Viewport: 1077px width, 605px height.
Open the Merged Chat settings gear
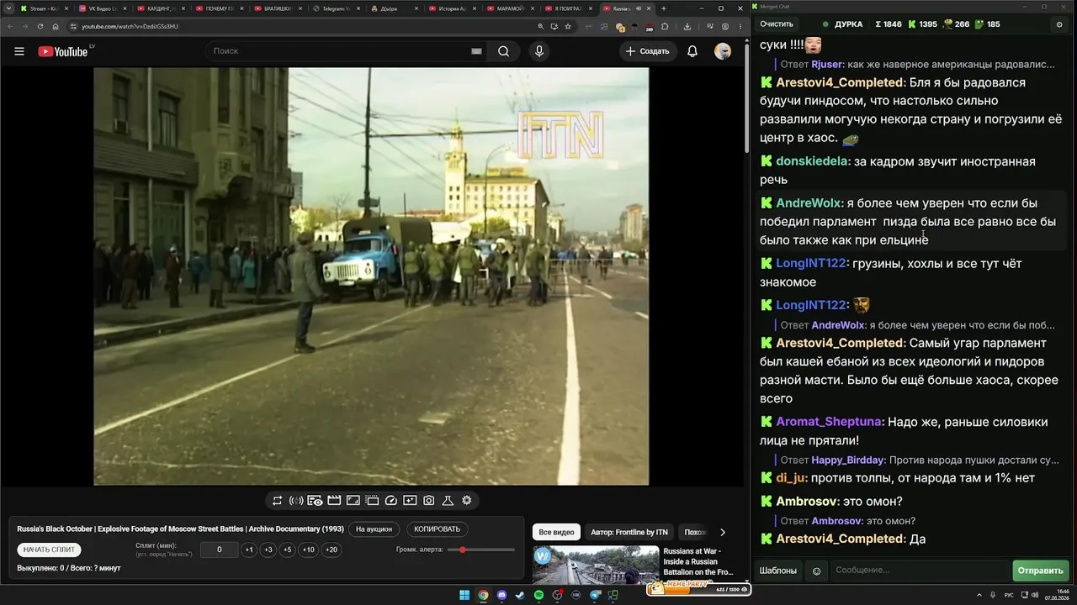click(1059, 24)
